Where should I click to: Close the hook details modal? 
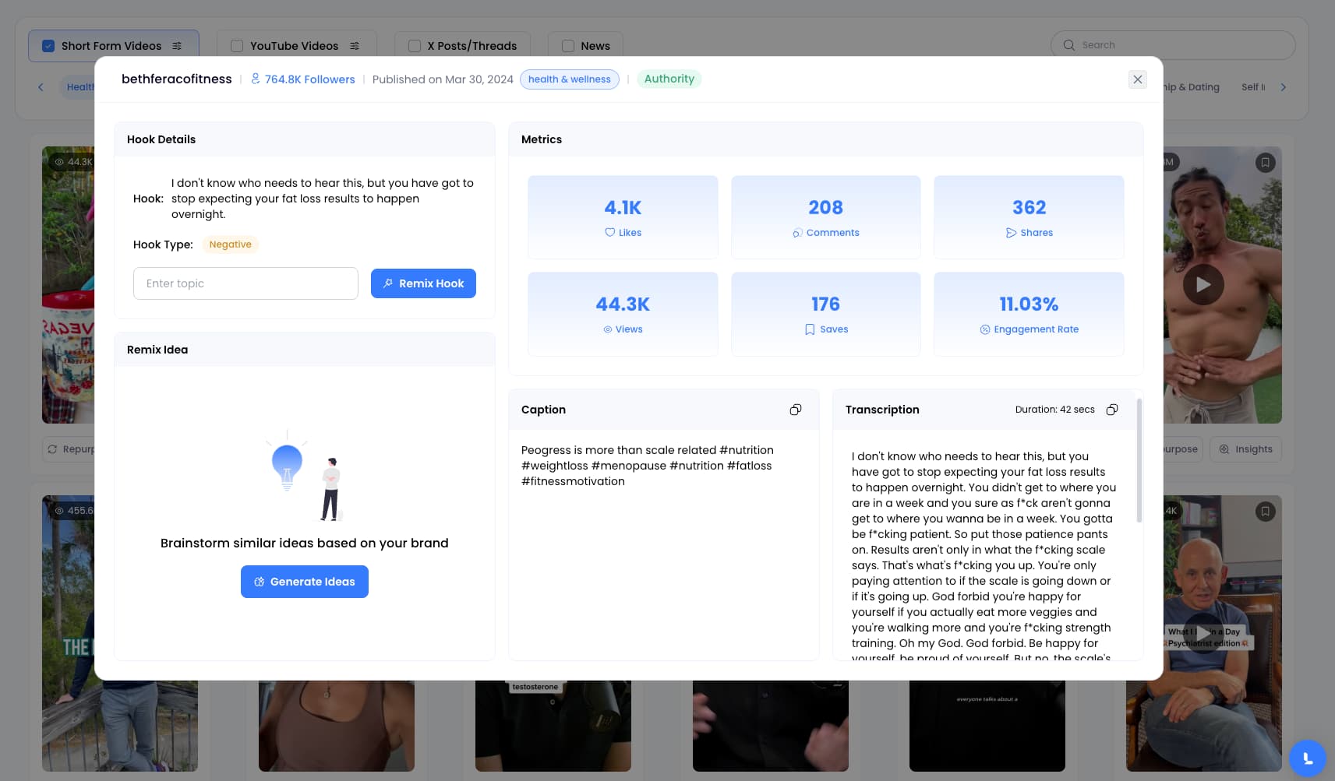[1137, 79]
